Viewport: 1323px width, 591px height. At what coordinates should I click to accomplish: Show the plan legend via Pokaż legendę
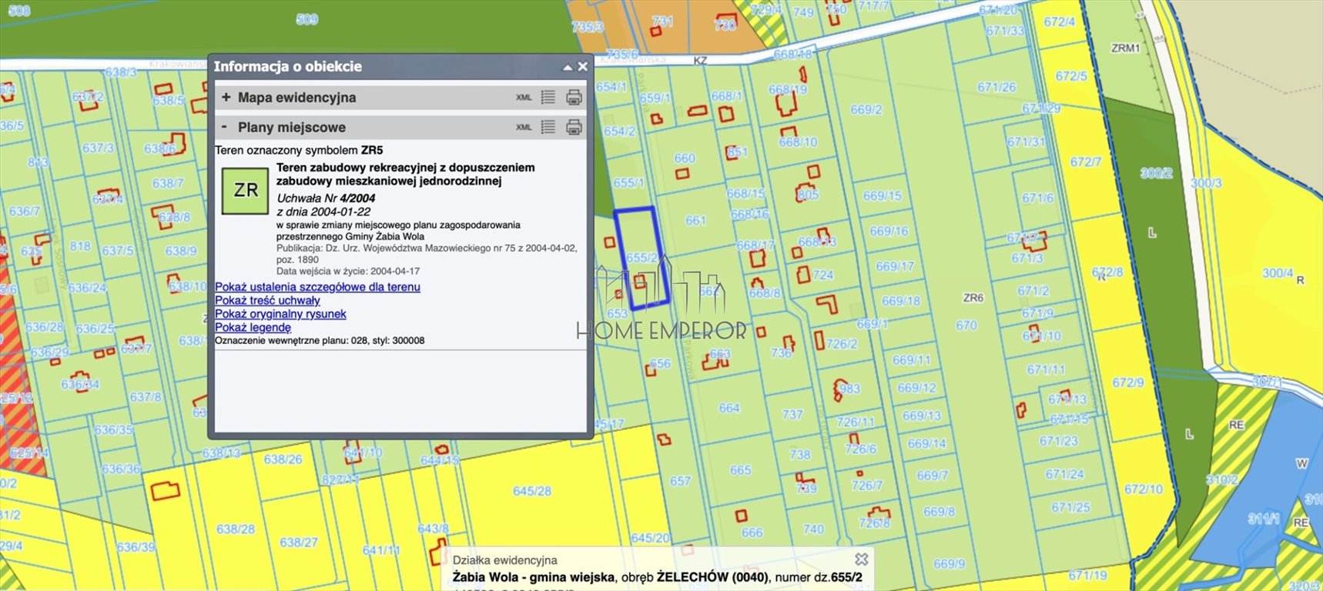(x=253, y=328)
